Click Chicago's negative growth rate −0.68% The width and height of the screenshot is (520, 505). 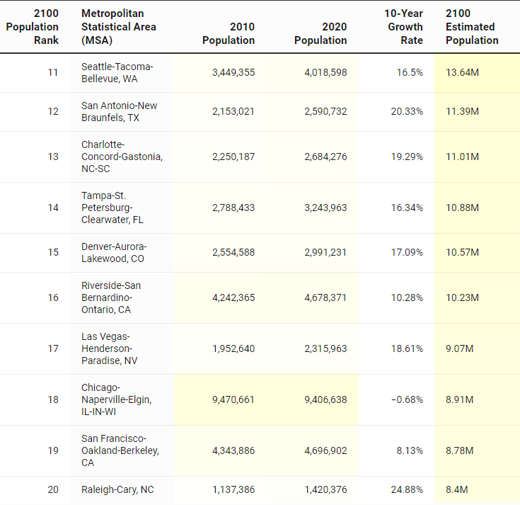click(406, 400)
